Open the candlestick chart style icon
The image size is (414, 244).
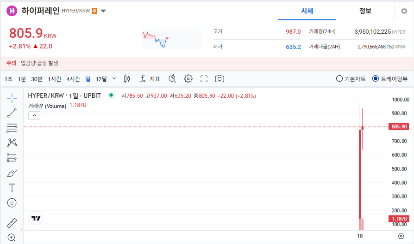[x=127, y=78]
